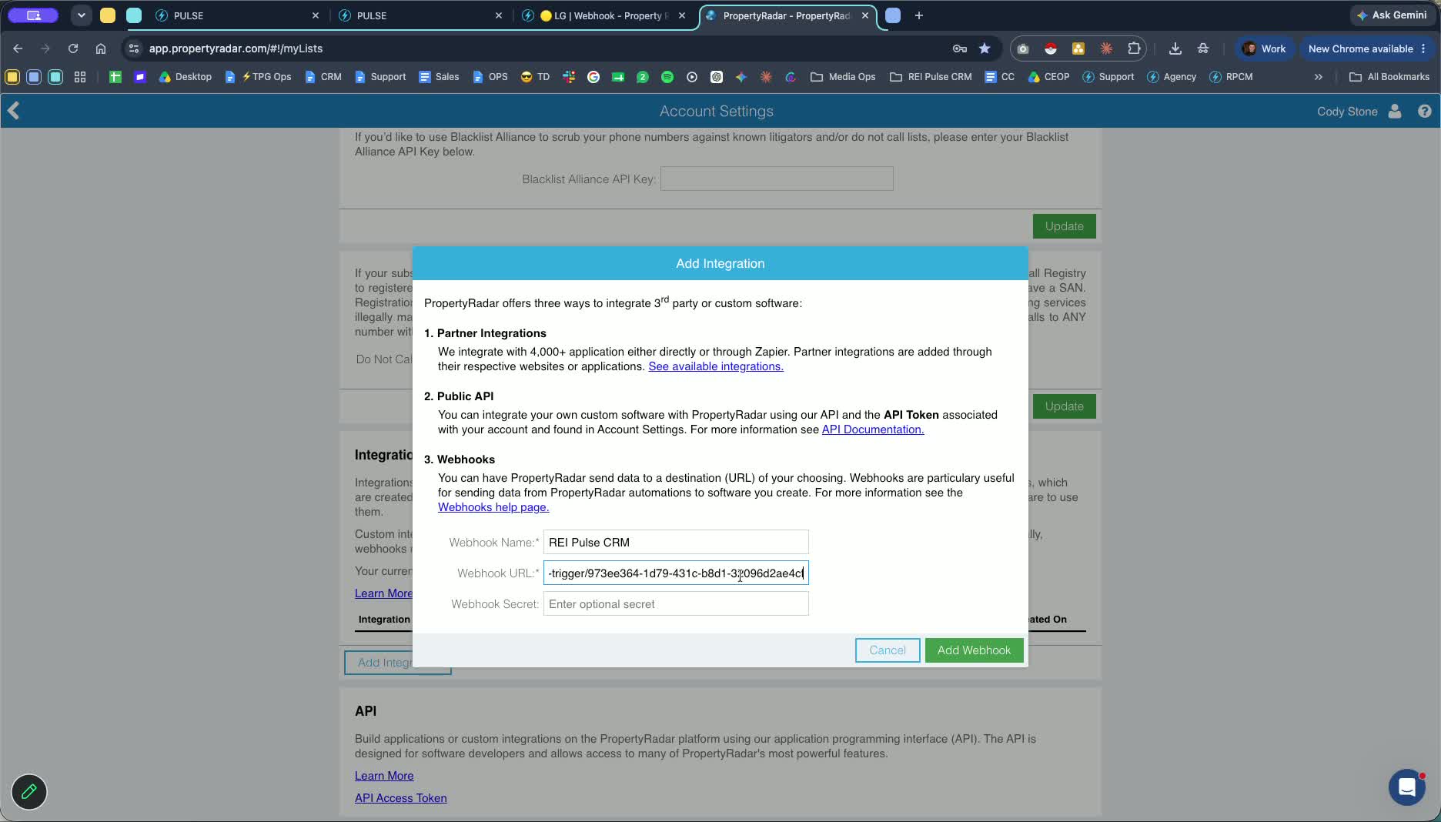Open the Agency bookmark
1441x822 pixels.
coord(1172,77)
